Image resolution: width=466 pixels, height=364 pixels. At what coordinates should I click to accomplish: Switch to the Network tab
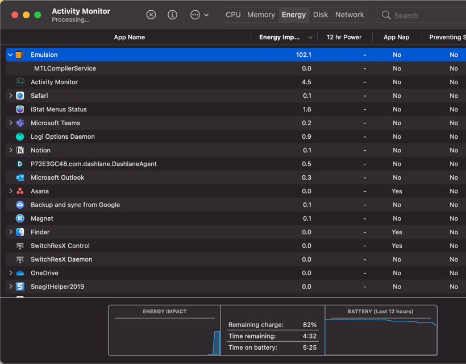[349, 15]
